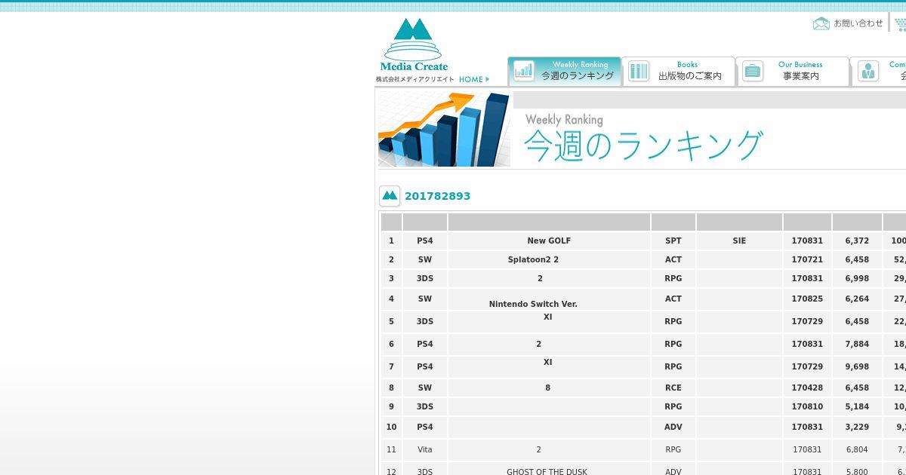Click the shopping cart icon at top right

901,24
